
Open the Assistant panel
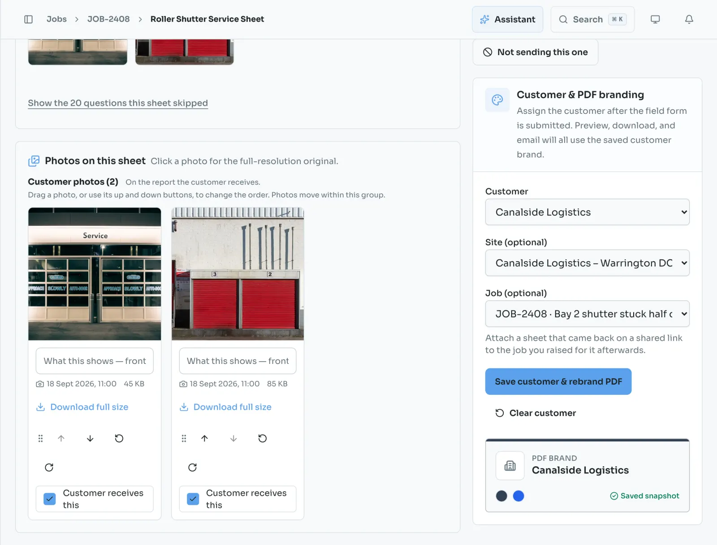pyautogui.click(x=507, y=19)
